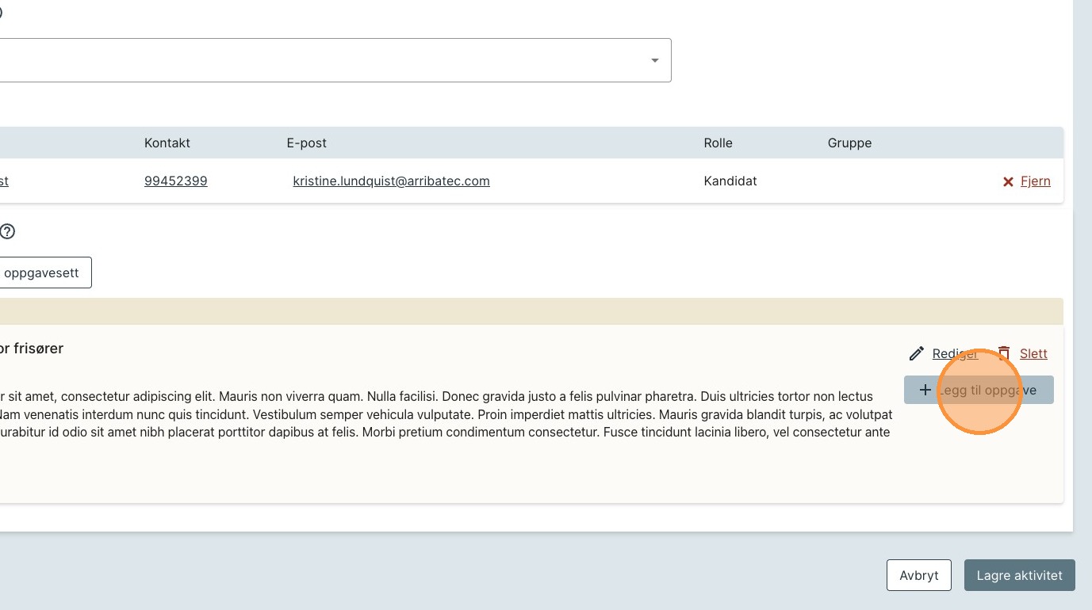Click the Gruppe column header
The height and width of the screenshot is (610, 1092).
pyautogui.click(x=849, y=143)
